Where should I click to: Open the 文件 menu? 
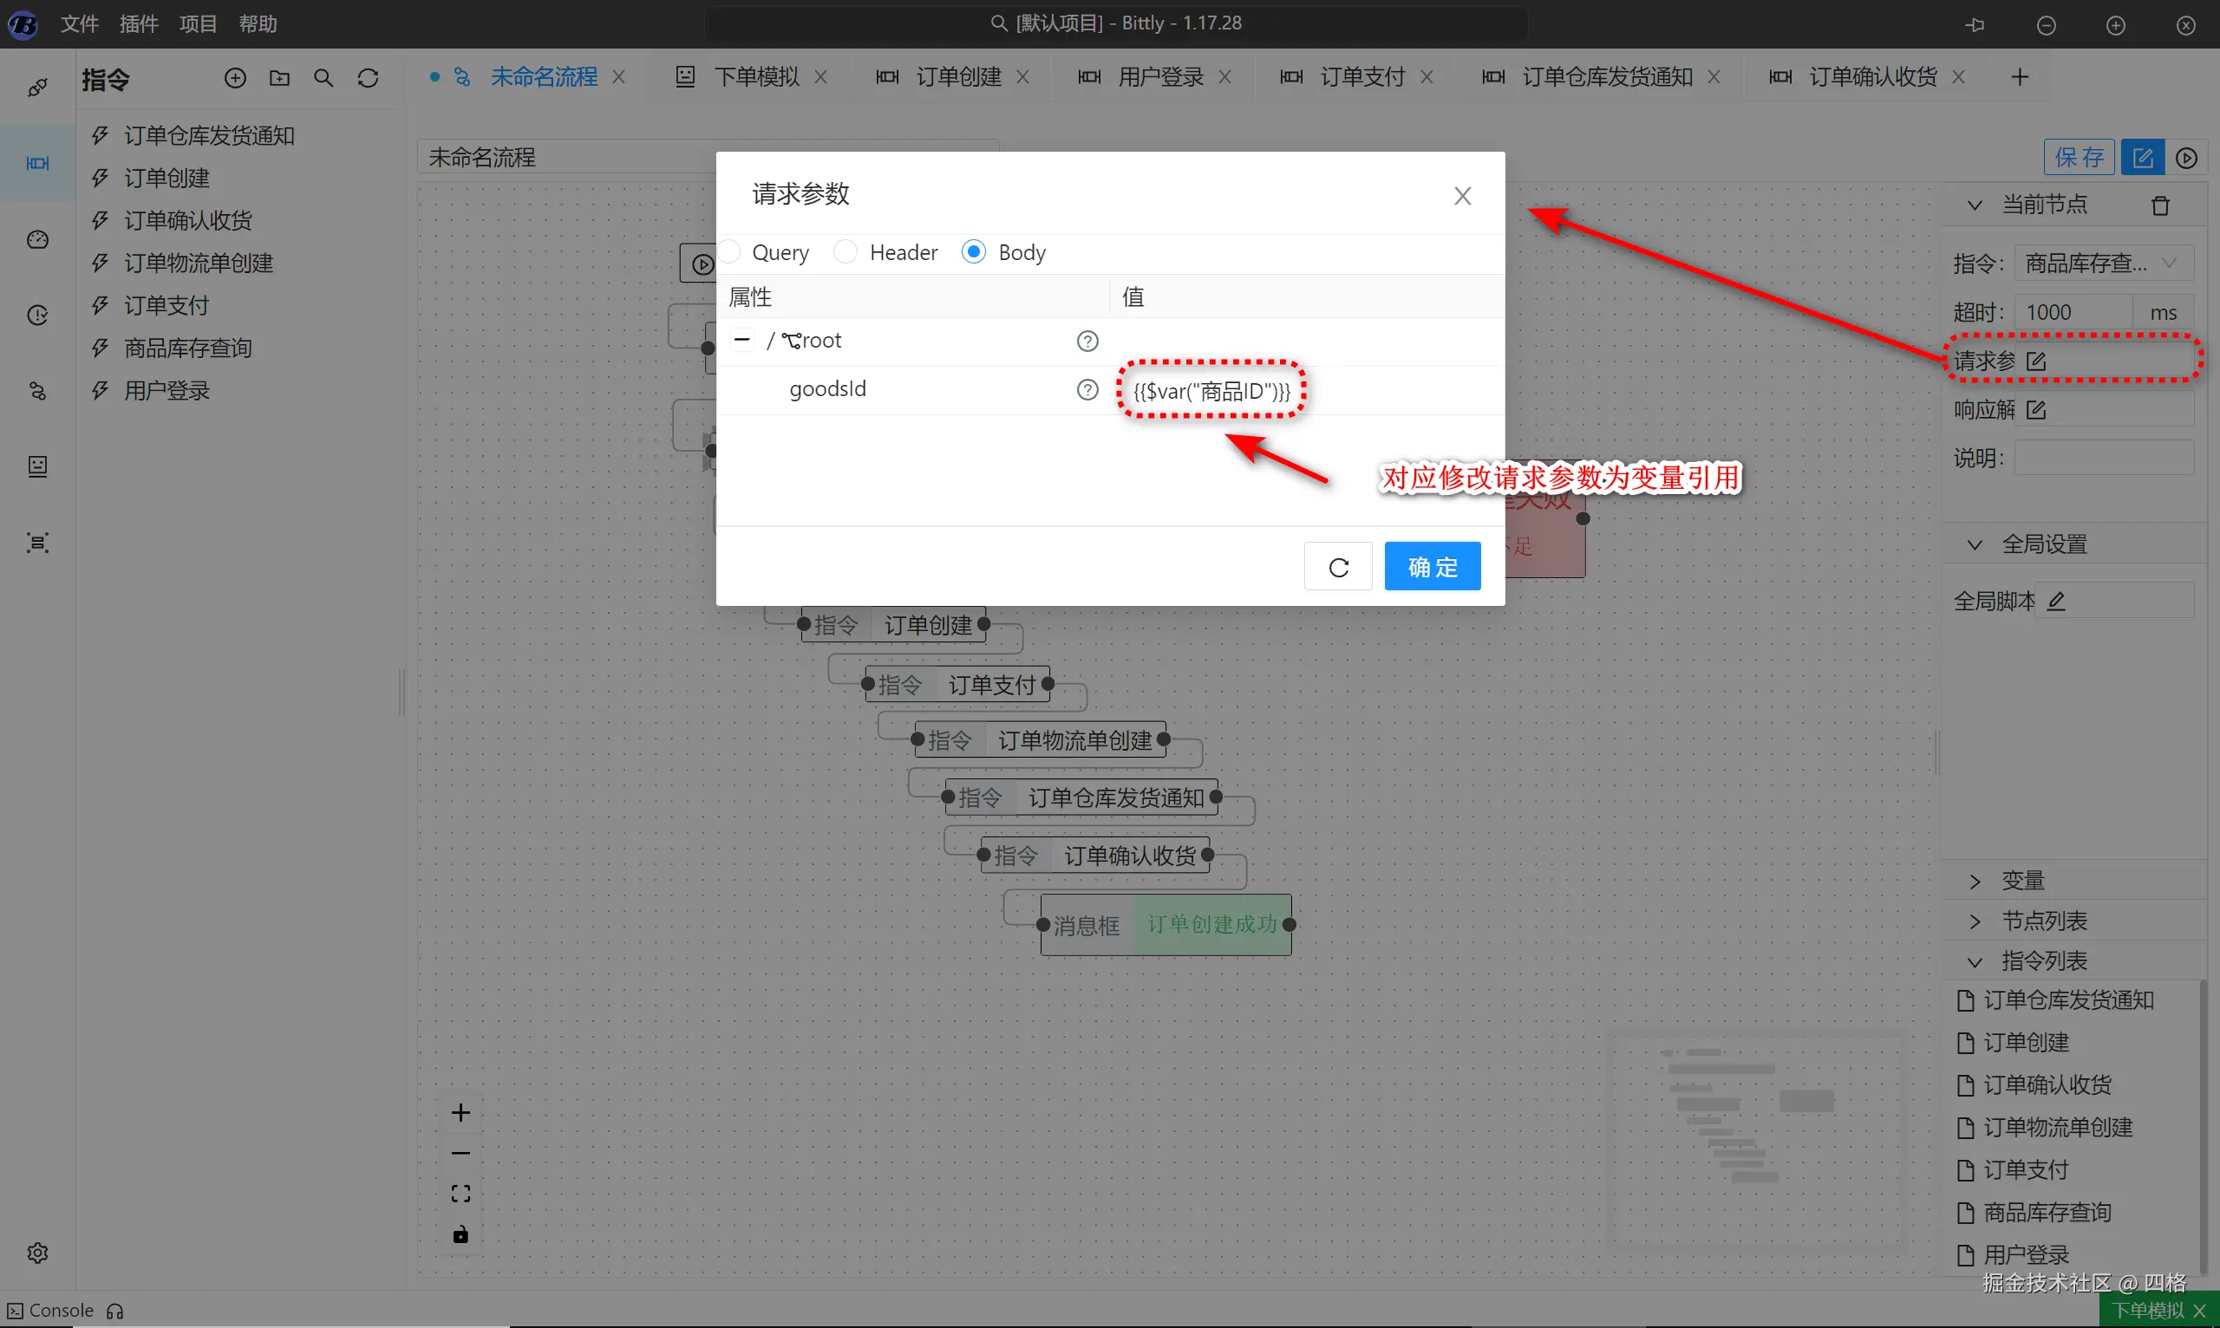point(79,24)
